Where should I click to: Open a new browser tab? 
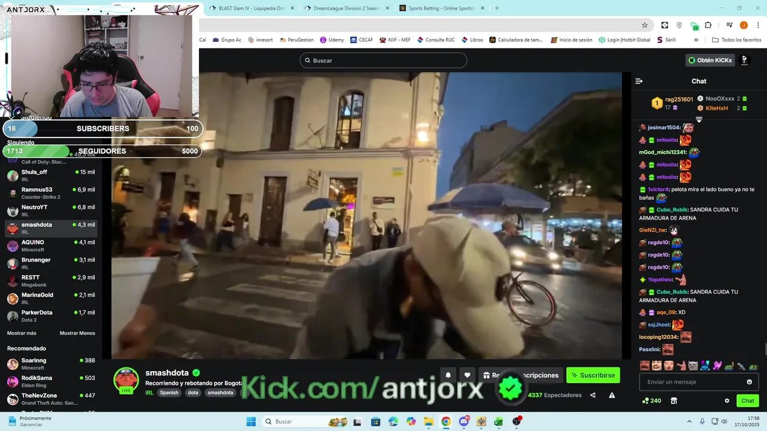tap(497, 8)
